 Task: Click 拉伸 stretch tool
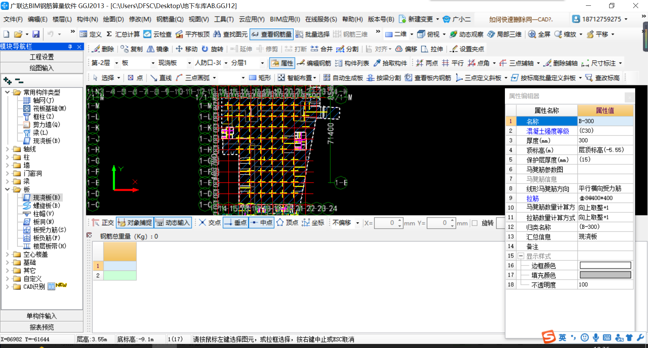click(x=432, y=49)
